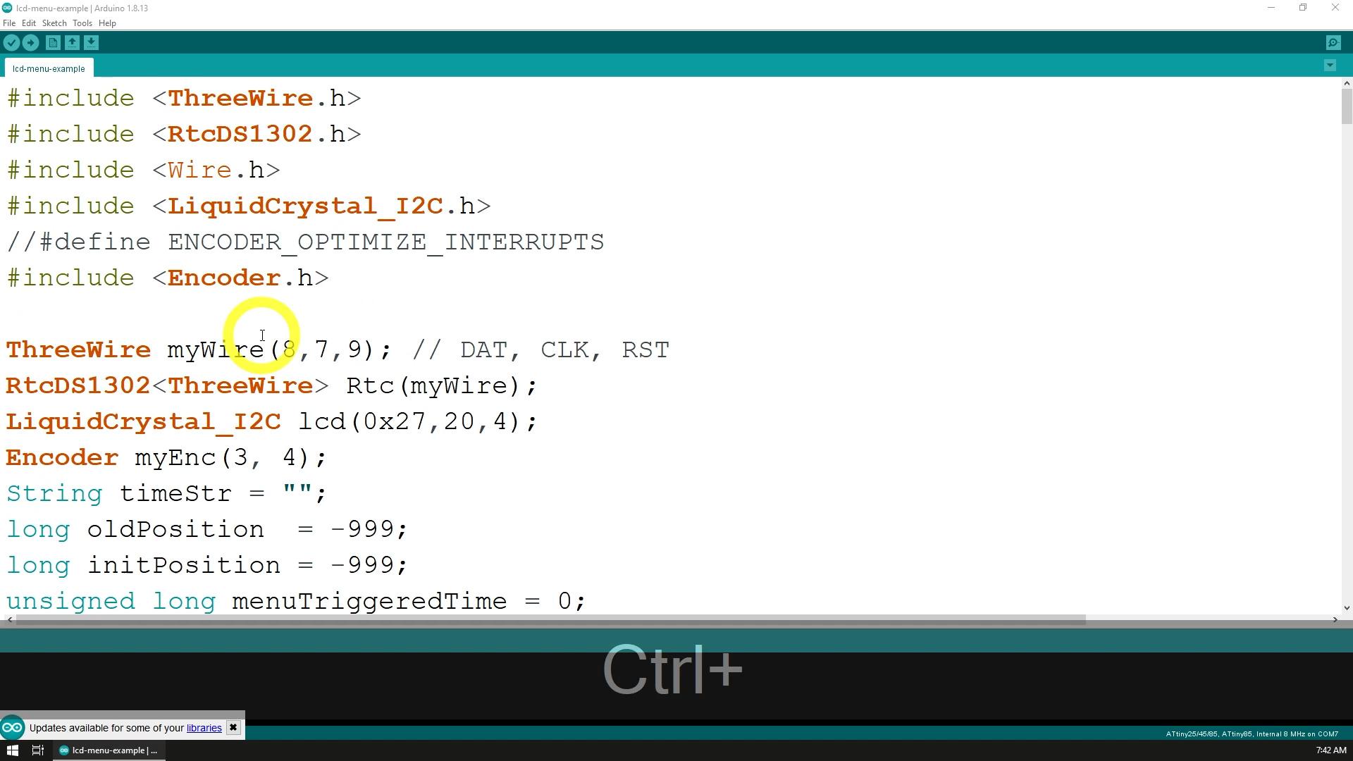
Task: Click the New sketch icon
Action: pos(53,42)
